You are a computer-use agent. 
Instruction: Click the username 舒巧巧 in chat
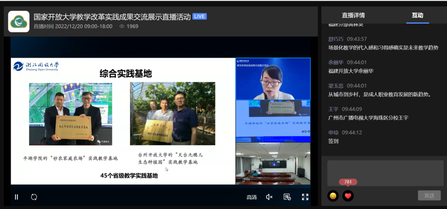pyautogui.click(x=336, y=39)
